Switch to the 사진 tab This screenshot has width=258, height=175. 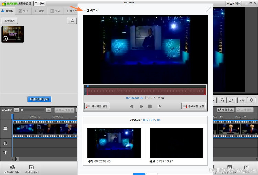[23, 11]
